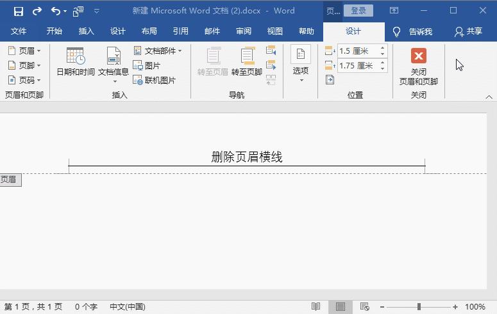The height and width of the screenshot is (314, 497).
Task: Click the next section navigation icon
Action: pos(271,65)
